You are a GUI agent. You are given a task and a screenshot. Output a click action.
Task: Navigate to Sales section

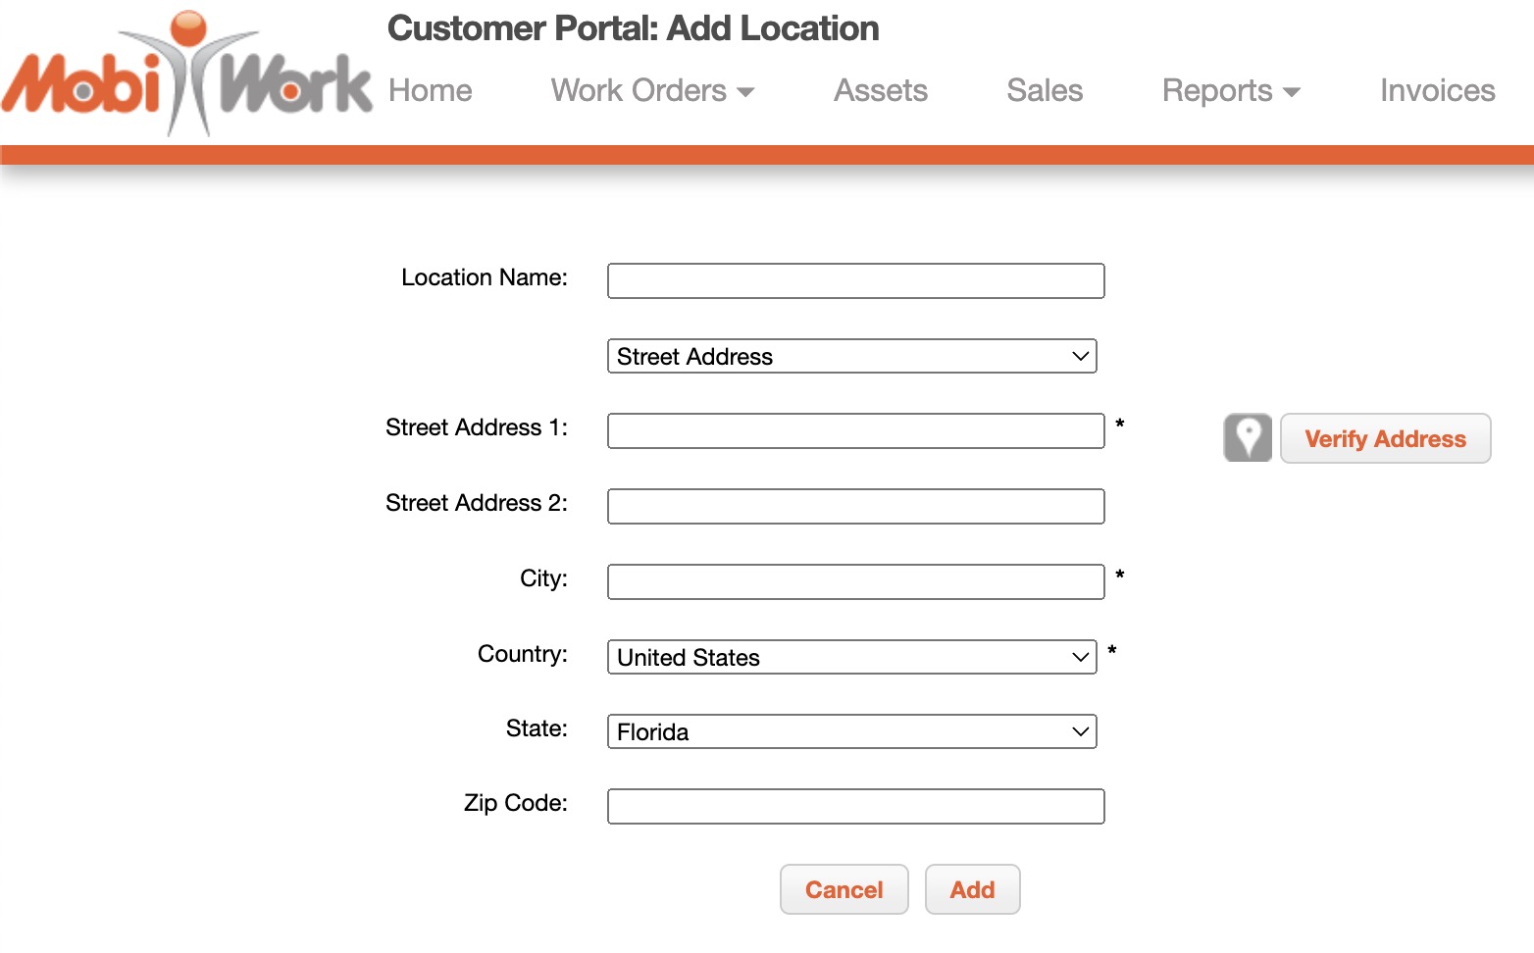1044,90
